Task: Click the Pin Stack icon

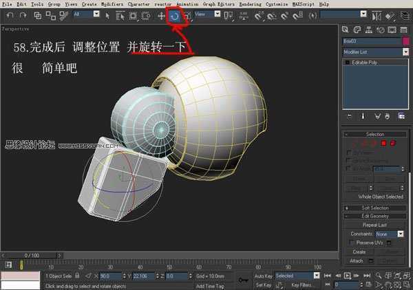Action: [x=350, y=116]
